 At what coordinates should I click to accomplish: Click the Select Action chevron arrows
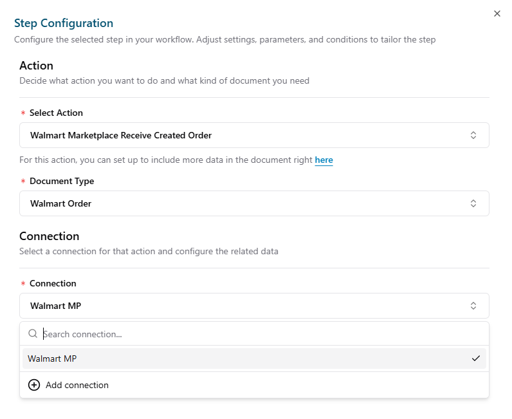(x=473, y=135)
